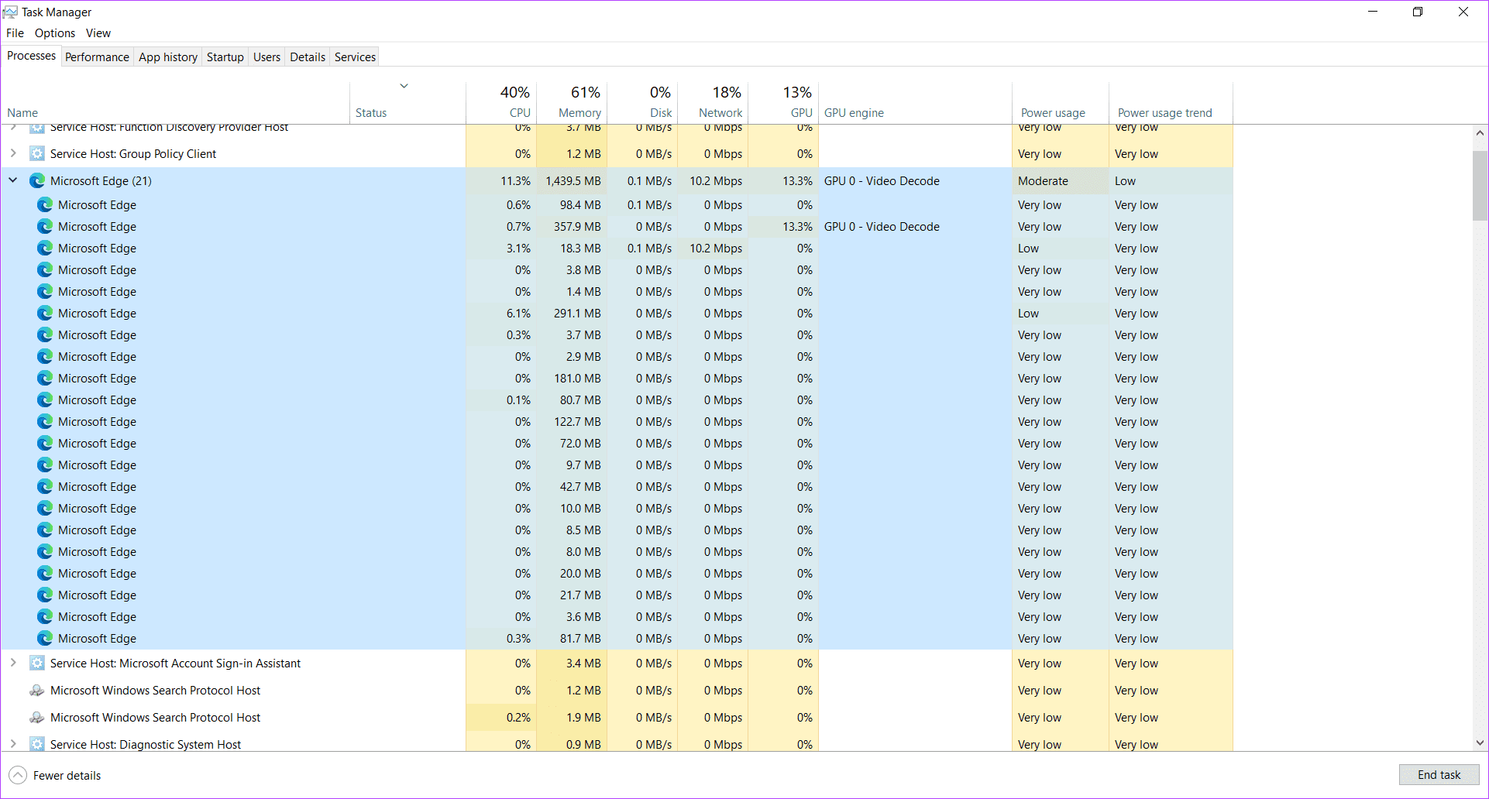
Task: Sort by the Memory column header
Action: tap(572, 102)
